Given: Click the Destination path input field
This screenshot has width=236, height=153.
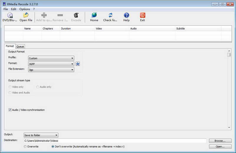Looking at the screenshot, I should point(115,141).
